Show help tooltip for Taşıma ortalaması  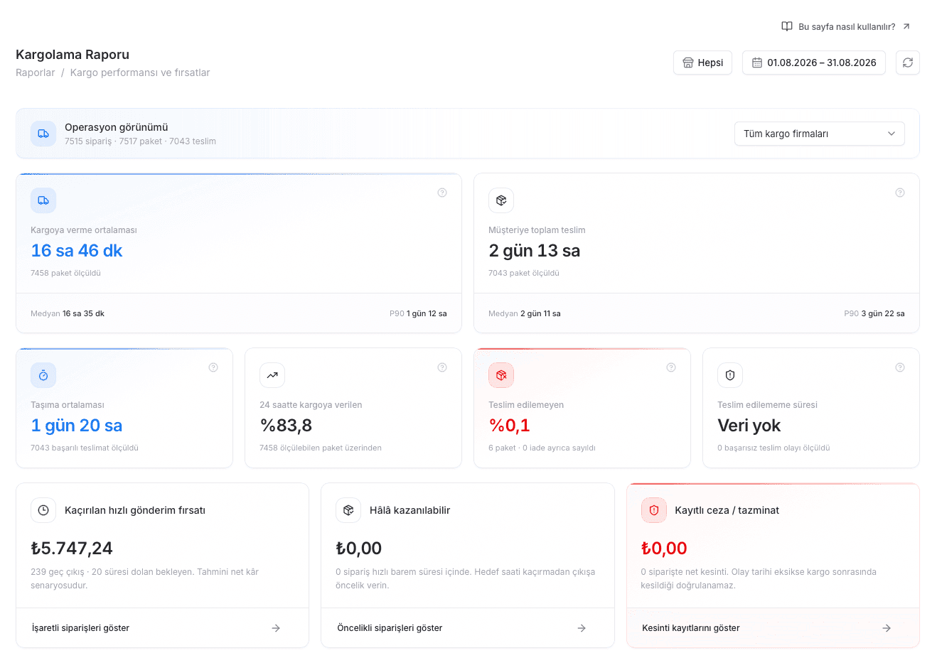213,367
